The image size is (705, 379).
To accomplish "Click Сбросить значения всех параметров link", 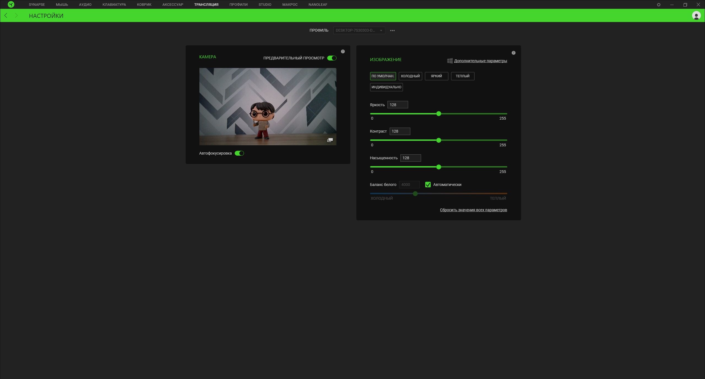I will 473,210.
